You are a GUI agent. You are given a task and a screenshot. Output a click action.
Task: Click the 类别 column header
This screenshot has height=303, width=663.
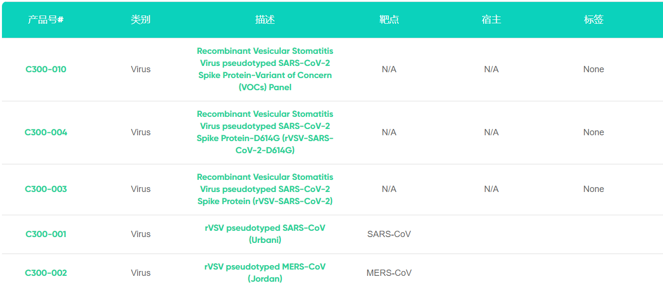point(140,20)
